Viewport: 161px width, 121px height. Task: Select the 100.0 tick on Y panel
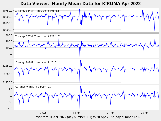coord(9,48)
